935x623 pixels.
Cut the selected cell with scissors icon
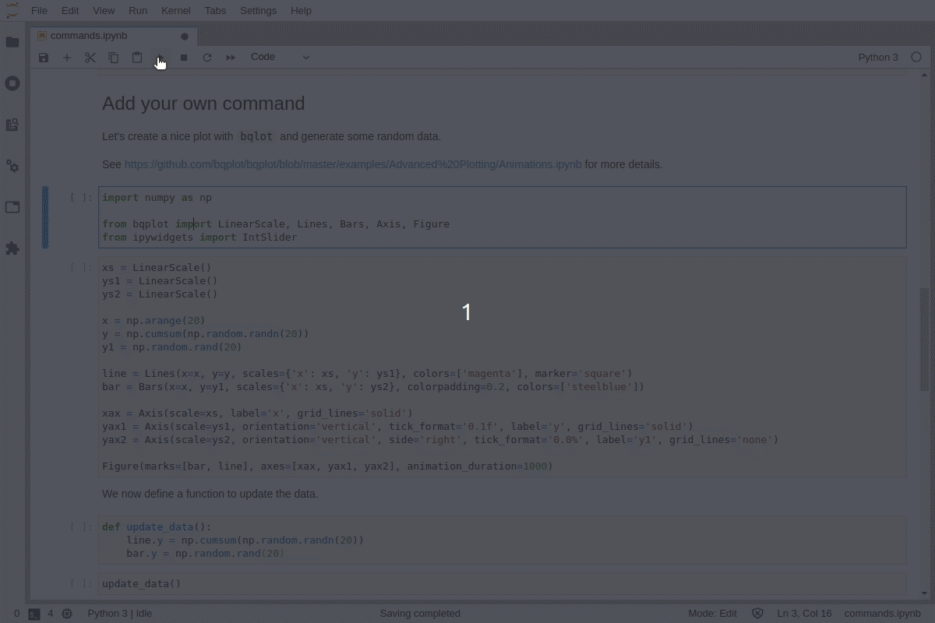pos(90,58)
